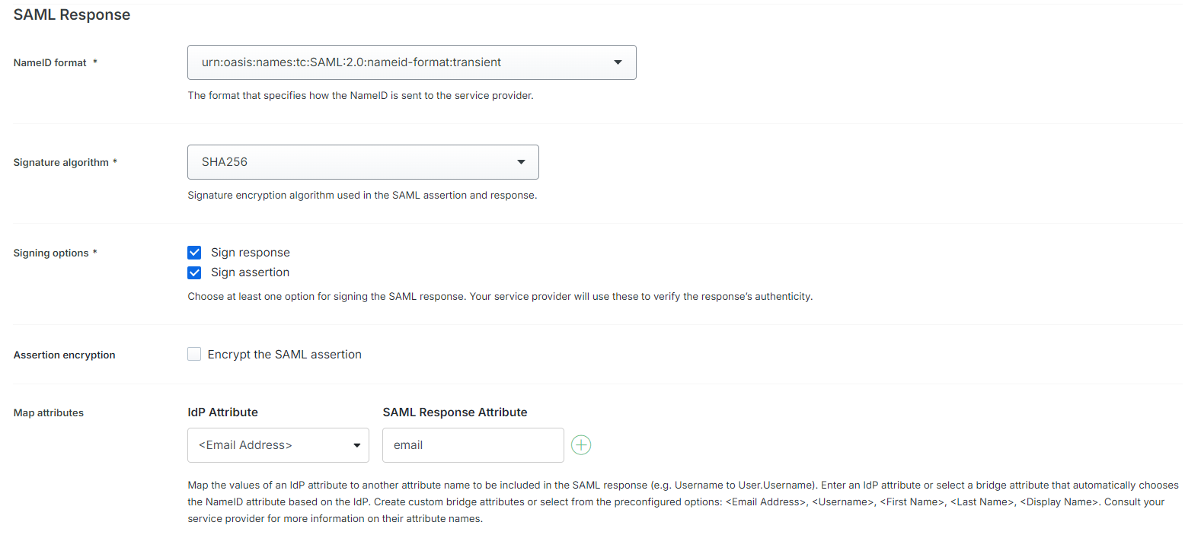Click the "Sign assertion" label text
This screenshot has width=1185, height=535.
pyautogui.click(x=251, y=272)
